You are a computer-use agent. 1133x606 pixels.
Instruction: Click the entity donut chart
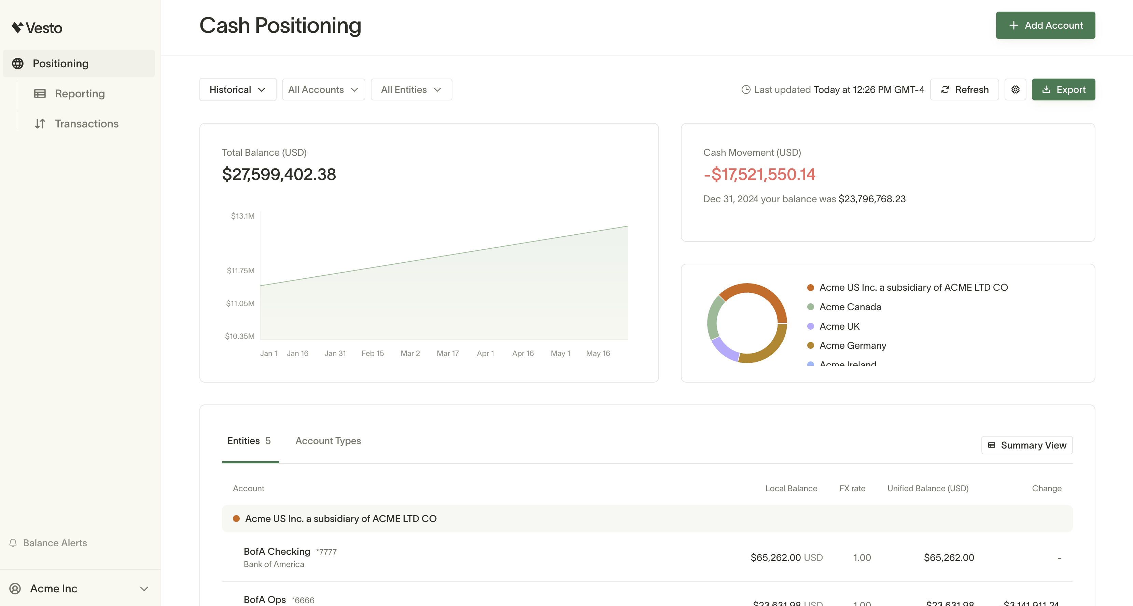click(x=747, y=323)
